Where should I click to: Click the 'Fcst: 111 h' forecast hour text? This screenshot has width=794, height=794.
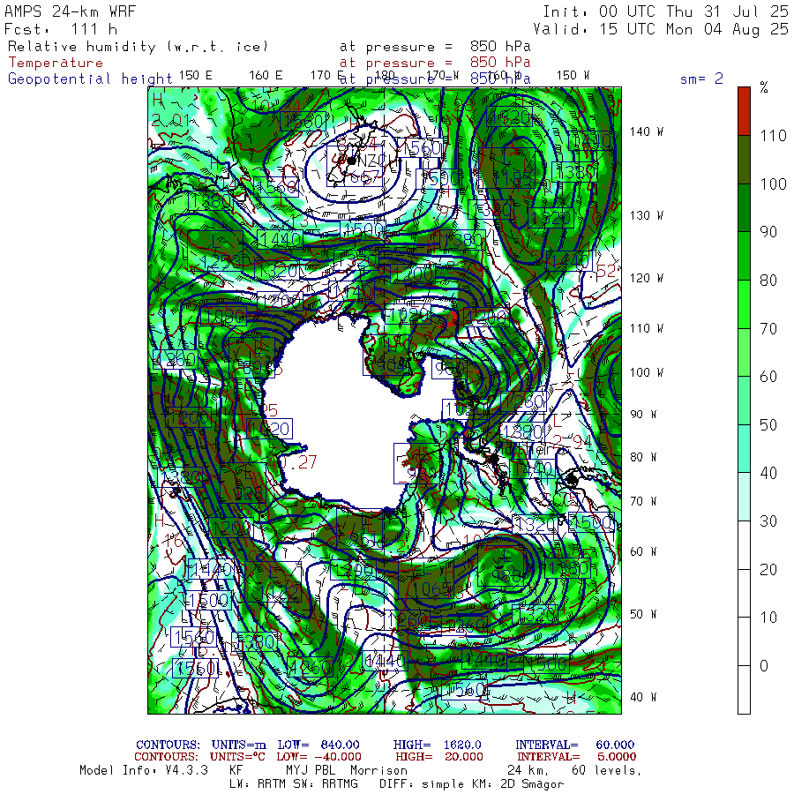point(61,29)
